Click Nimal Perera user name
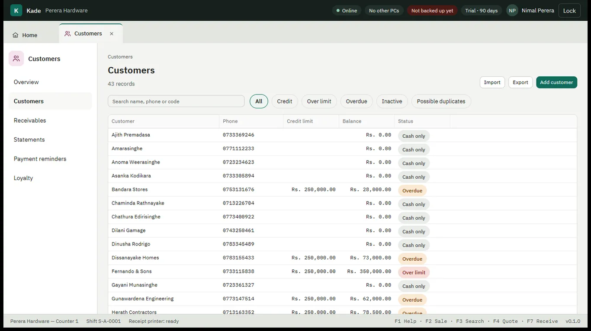 (x=538, y=10)
